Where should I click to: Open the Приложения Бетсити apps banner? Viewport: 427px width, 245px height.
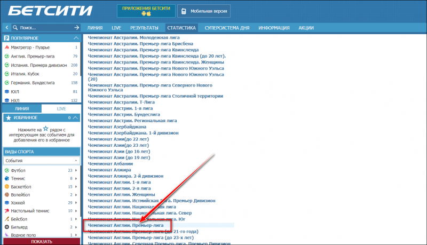pyautogui.click(x=146, y=11)
